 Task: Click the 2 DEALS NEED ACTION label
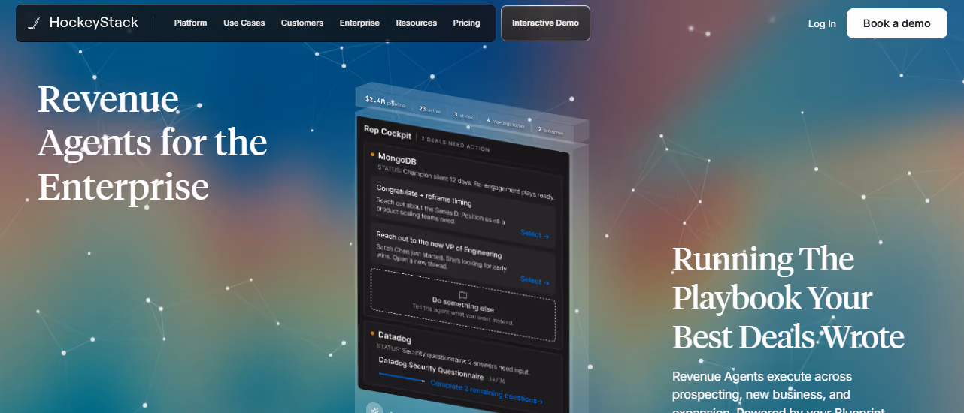(455, 143)
